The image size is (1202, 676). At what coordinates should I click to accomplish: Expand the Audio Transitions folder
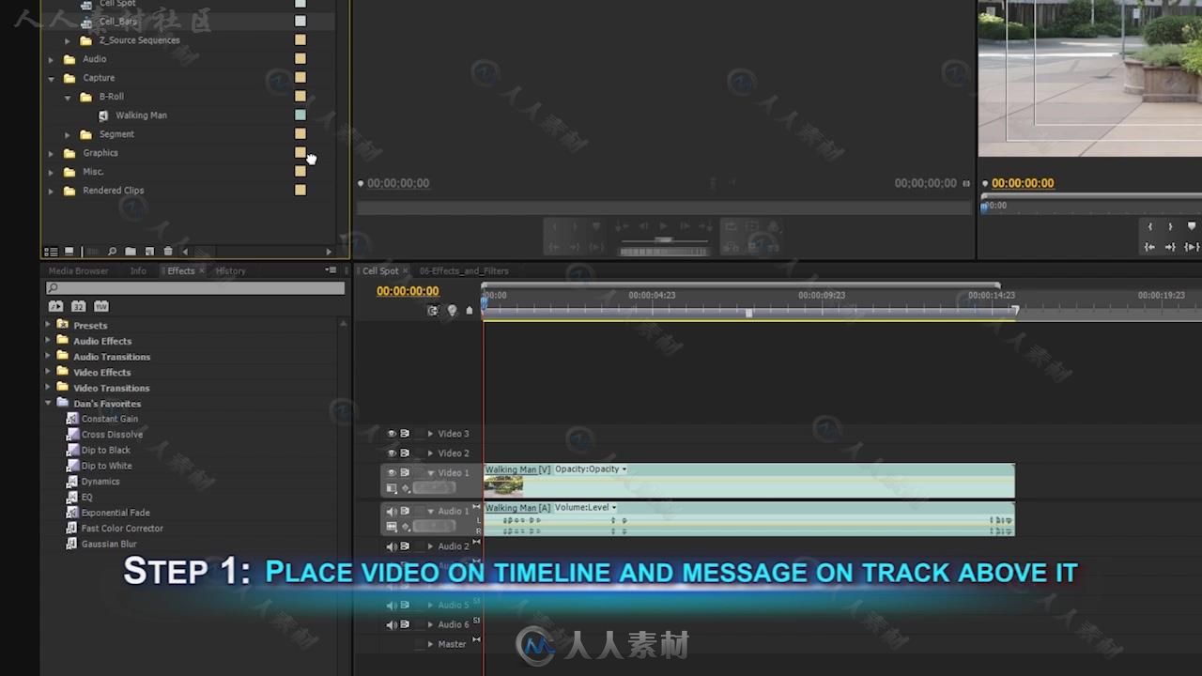tap(48, 356)
